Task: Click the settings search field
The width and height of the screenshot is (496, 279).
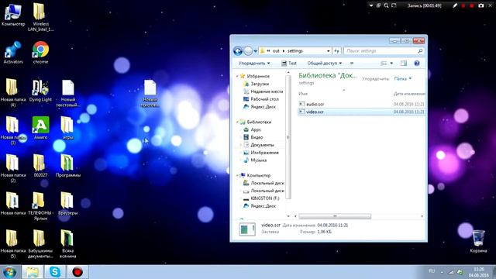Action: 384,50
